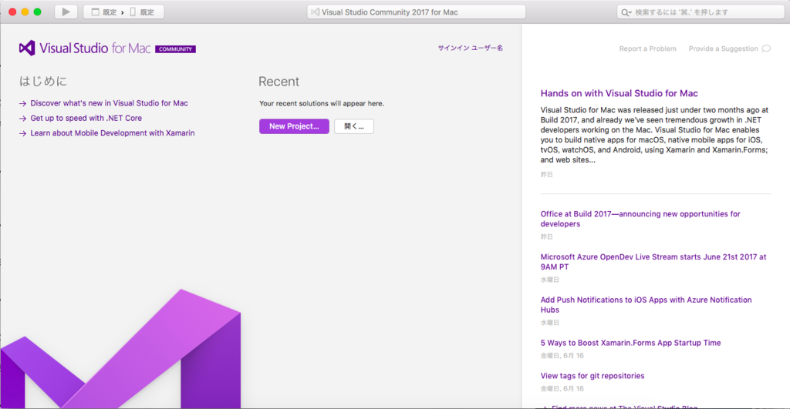Click the search field in the toolbar
Viewport: 790px width, 409px height.
701,12
